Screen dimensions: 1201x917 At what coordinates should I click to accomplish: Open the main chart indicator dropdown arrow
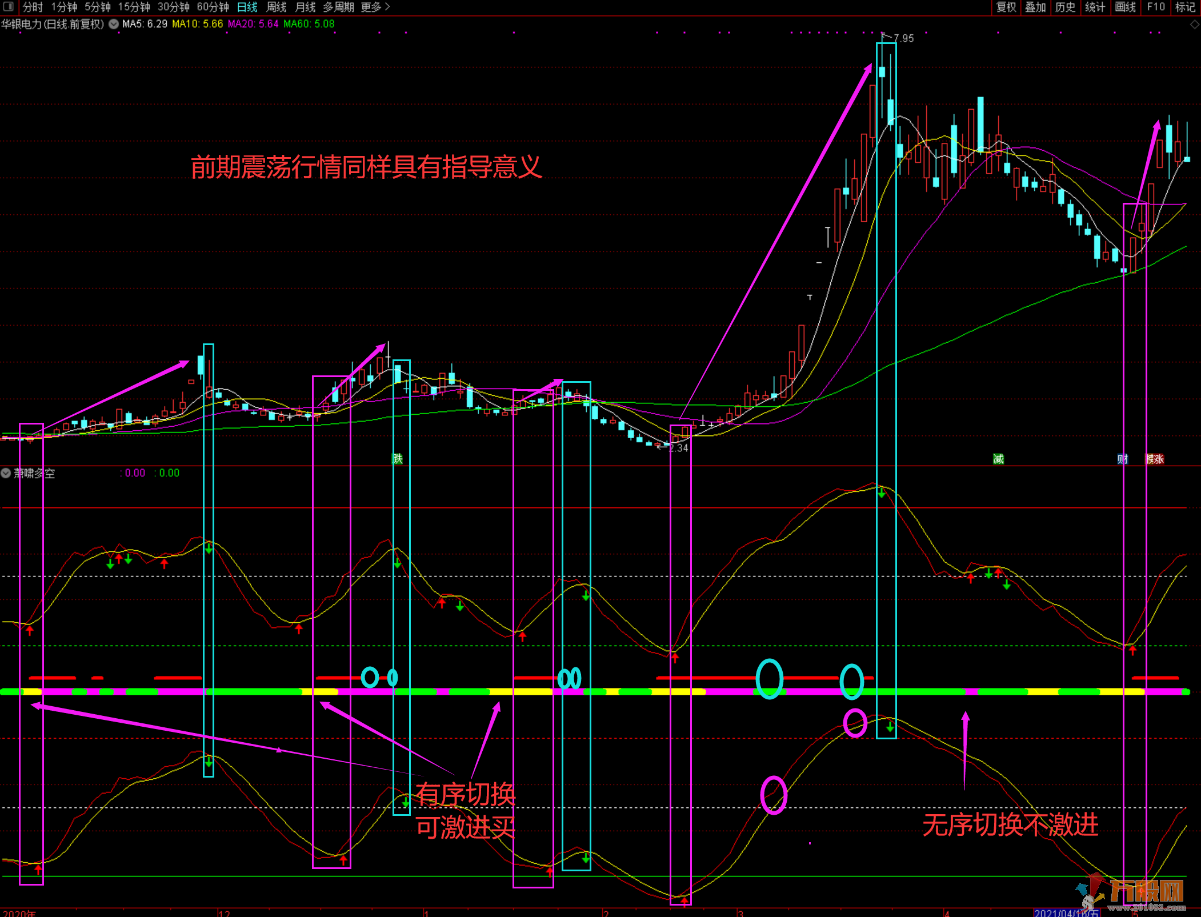point(114,24)
